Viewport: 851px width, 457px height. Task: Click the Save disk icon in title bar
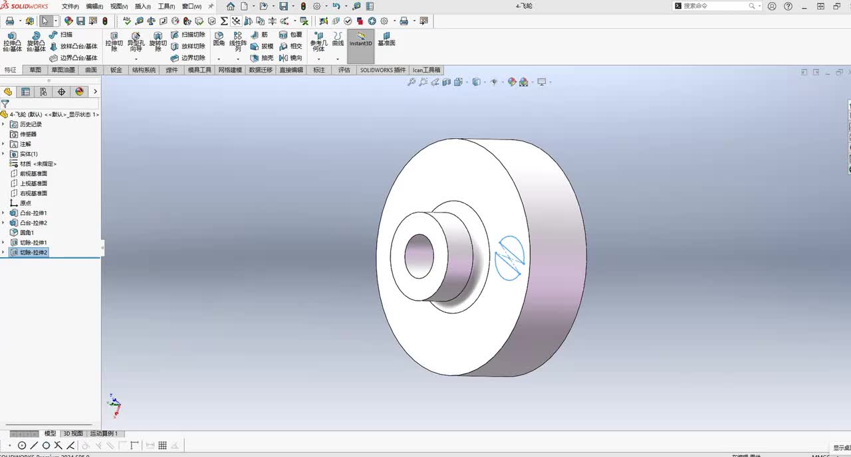tap(284, 6)
